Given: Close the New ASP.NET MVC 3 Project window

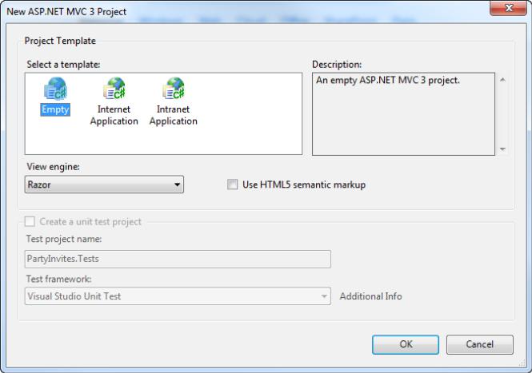Looking at the screenshot, I should [508, 8].
